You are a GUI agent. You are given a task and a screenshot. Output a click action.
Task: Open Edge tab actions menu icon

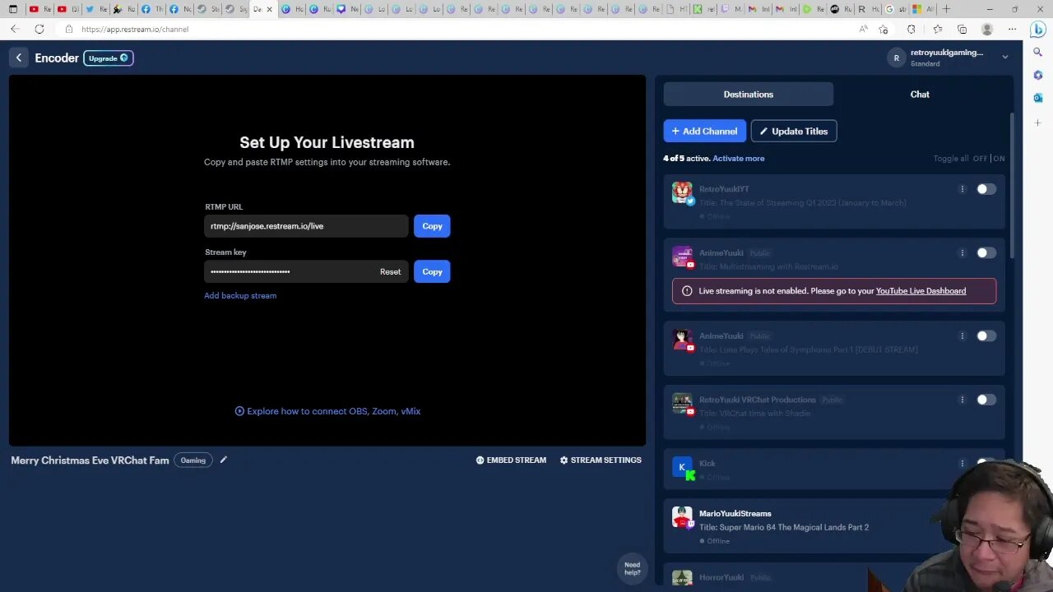tap(12, 9)
